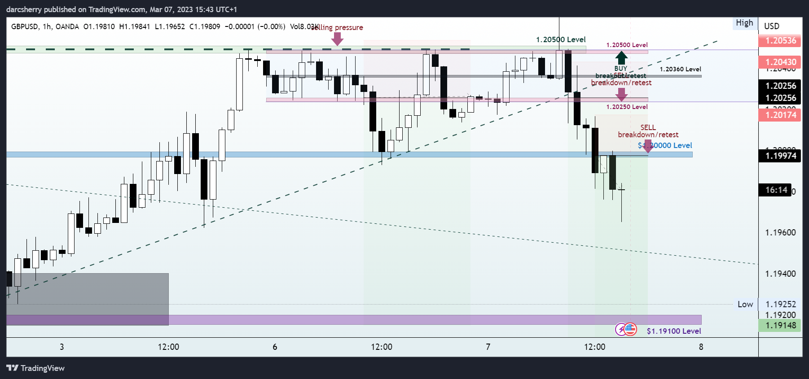Image resolution: width=809 pixels, height=379 pixels.
Task: Click the green 1.19148 price tag
Action: click(x=781, y=326)
